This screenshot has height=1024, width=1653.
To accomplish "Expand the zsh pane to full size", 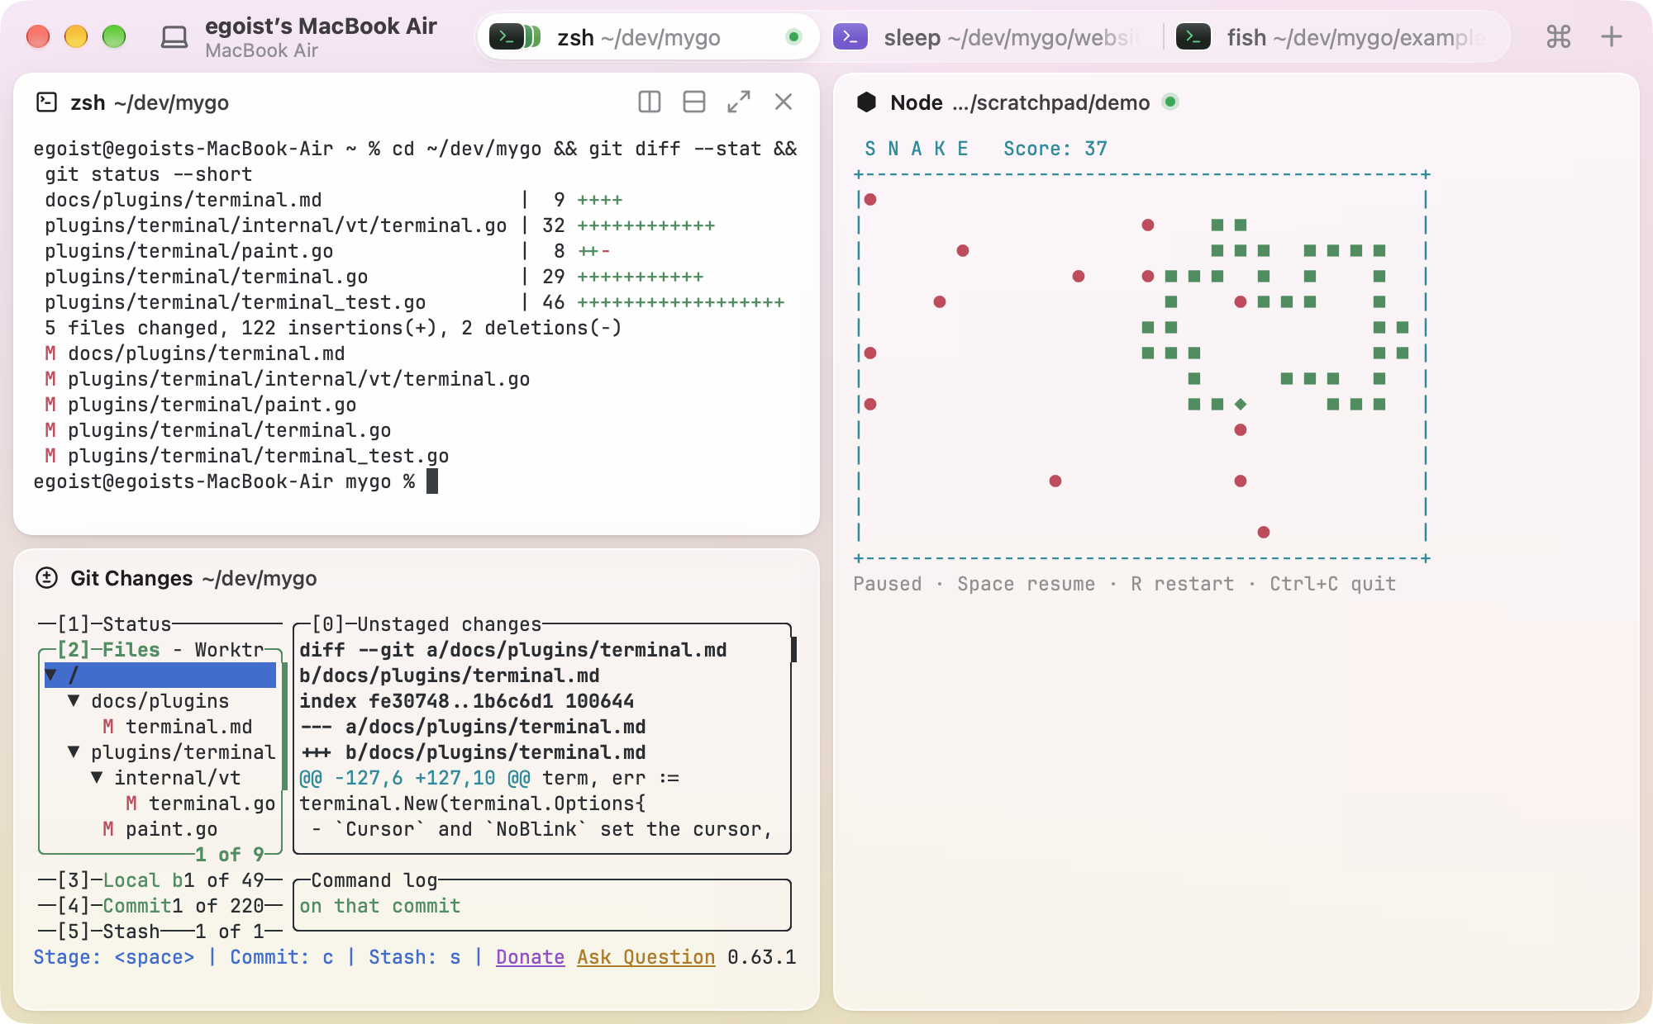I will point(739,102).
